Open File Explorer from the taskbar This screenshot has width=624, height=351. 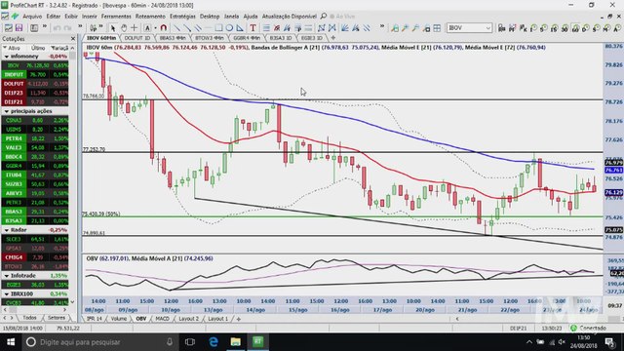(236, 342)
